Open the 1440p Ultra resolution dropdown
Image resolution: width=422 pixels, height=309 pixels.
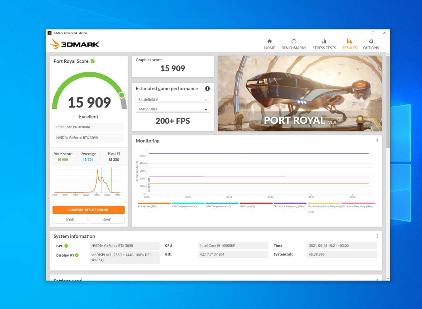pyautogui.click(x=173, y=109)
